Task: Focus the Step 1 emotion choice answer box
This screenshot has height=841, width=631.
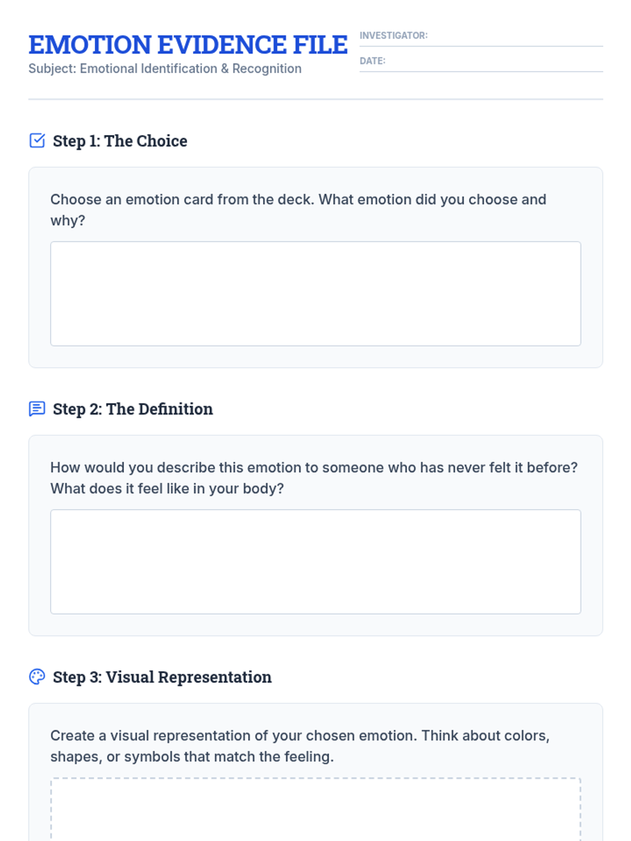Action: click(x=315, y=294)
